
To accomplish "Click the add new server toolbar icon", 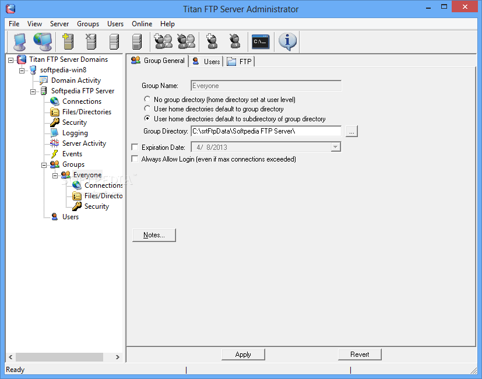I will click(68, 41).
